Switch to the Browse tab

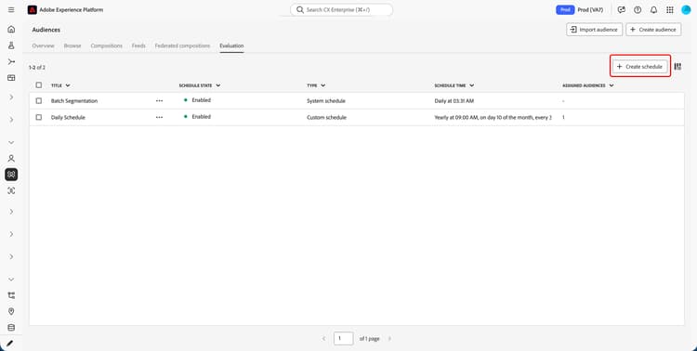72,45
